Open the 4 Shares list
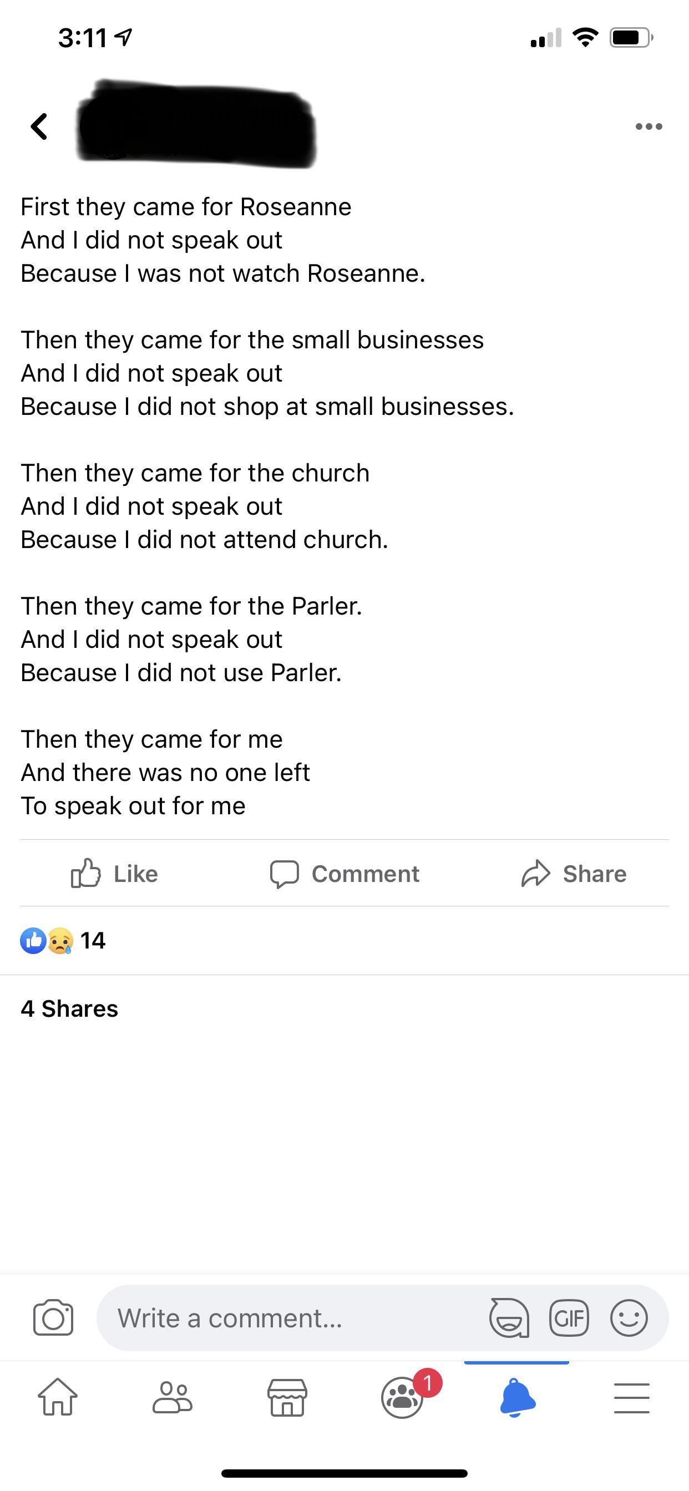689x1491 pixels. tap(69, 1009)
